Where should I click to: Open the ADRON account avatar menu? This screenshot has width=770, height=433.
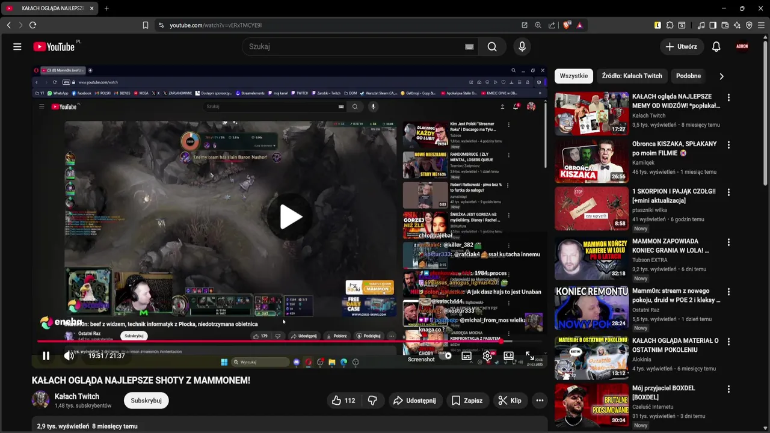click(x=742, y=46)
